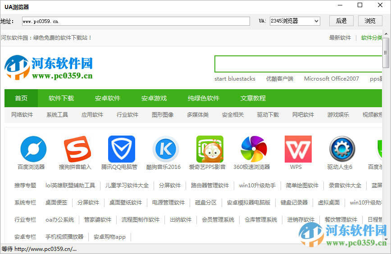Open 出纳软件 topic link
The height and width of the screenshot is (254, 391).
tap(181, 220)
